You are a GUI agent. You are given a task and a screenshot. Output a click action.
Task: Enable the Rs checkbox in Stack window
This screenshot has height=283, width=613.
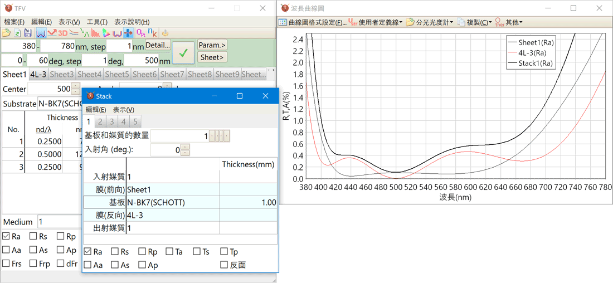(x=115, y=252)
